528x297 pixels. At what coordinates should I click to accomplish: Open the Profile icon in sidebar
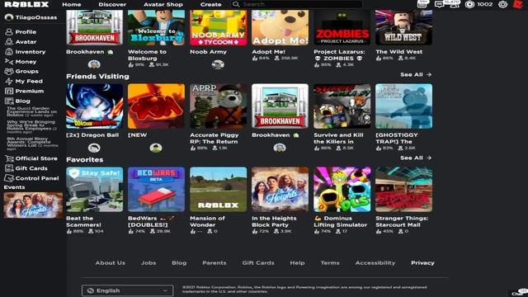point(9,32)
